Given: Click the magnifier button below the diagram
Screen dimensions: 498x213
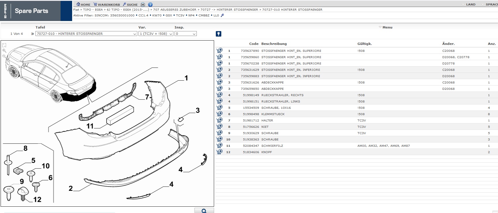Looking at the screenshot, I should (x=204, y=211).
